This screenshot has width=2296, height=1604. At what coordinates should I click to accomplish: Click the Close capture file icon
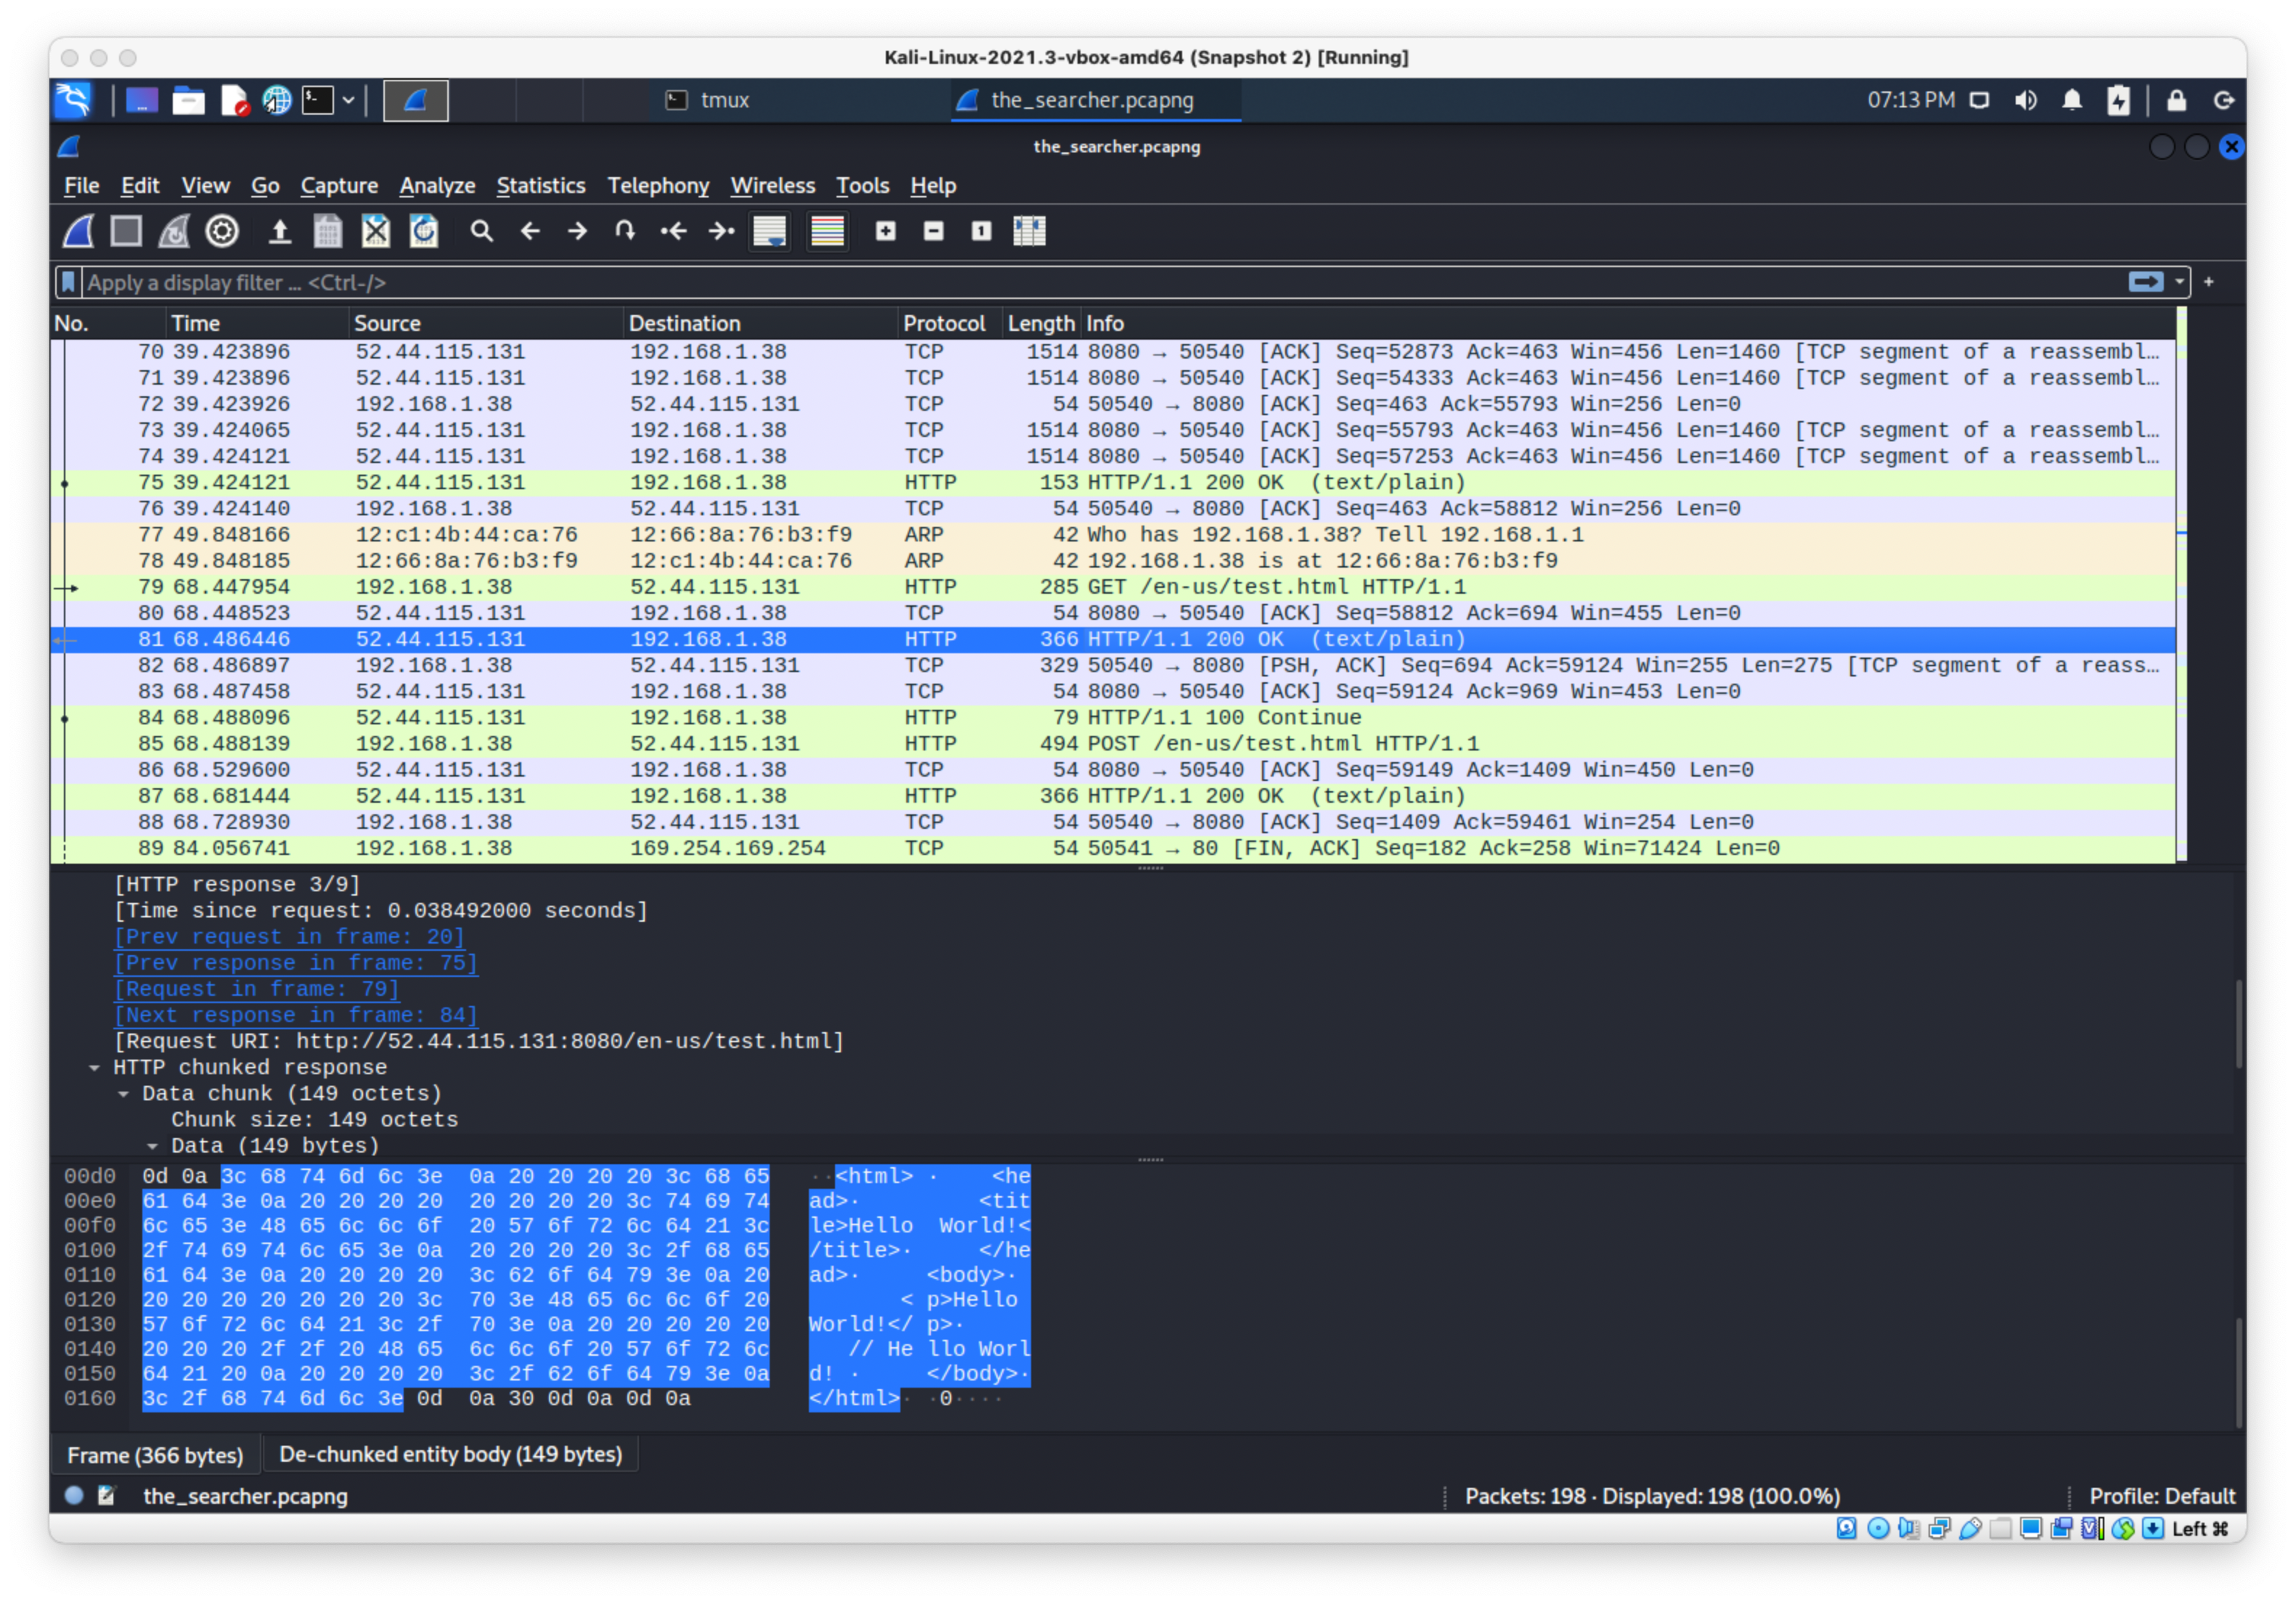[376, 232]
